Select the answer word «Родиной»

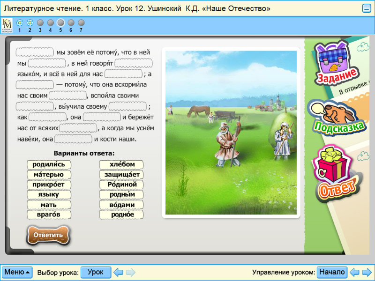(x=121, y=185)
